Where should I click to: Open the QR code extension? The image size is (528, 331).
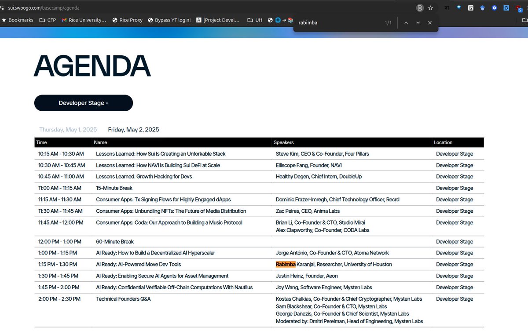pyautogui.click(x=471, y=8)
